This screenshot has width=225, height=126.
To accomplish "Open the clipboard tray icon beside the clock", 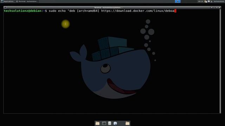I will click(206, 1).
